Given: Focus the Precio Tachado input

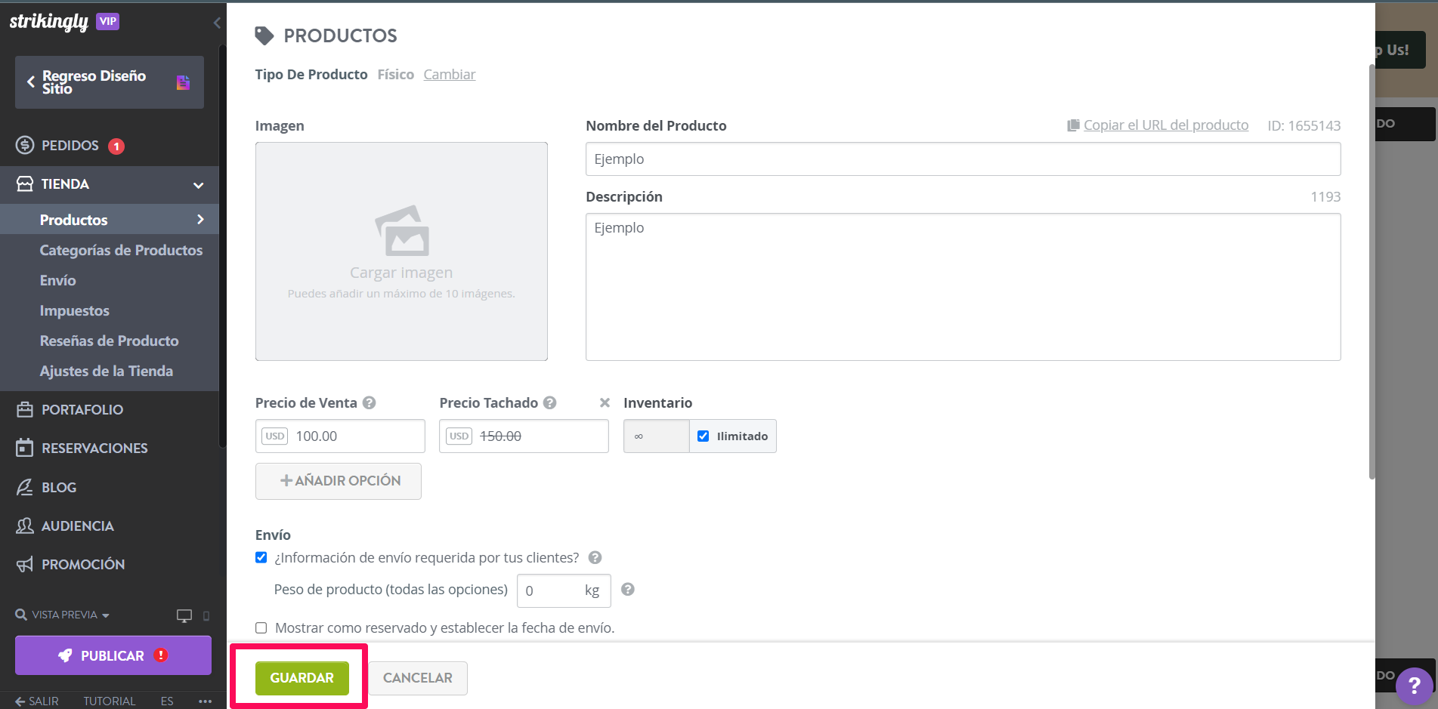Looking at the screenshot, I should [524, 436].
